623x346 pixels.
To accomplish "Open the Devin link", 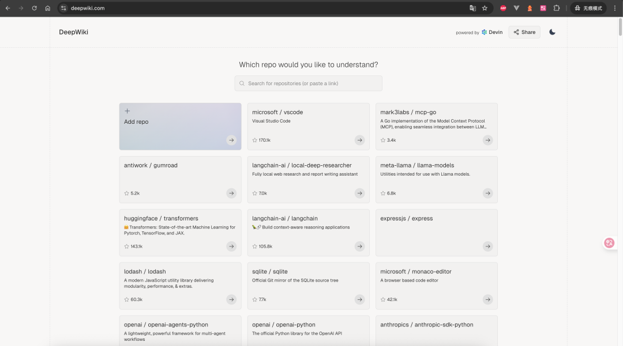I will pos(492,32).
